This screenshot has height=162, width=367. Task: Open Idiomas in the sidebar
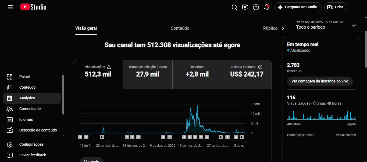32,119
